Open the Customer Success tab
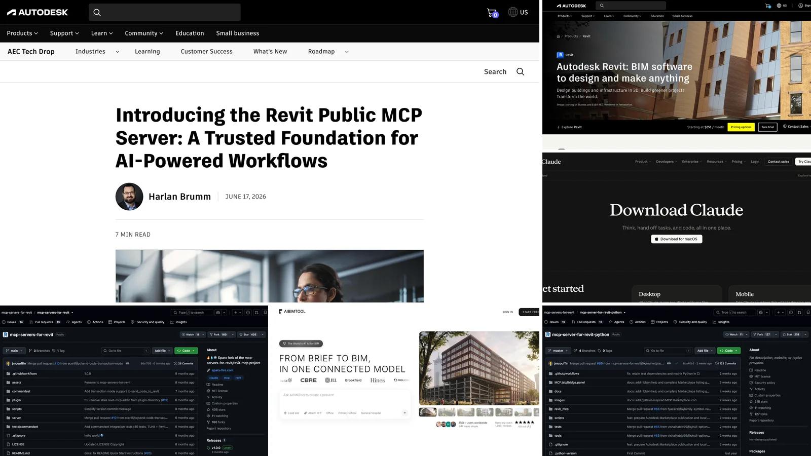The width and height of the screenshot is (811, 456). tap(207, 52)
